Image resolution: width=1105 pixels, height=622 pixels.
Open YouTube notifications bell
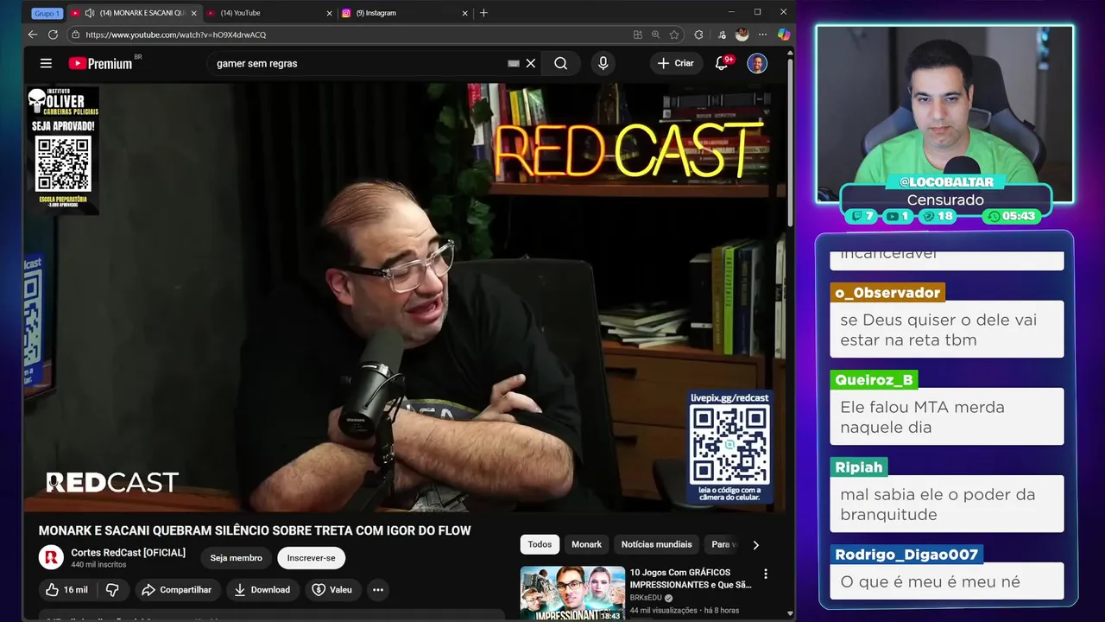(722, 63)
